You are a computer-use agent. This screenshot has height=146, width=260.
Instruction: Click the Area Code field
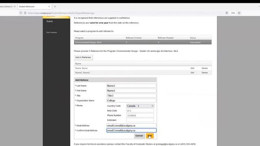coord(140,111)
